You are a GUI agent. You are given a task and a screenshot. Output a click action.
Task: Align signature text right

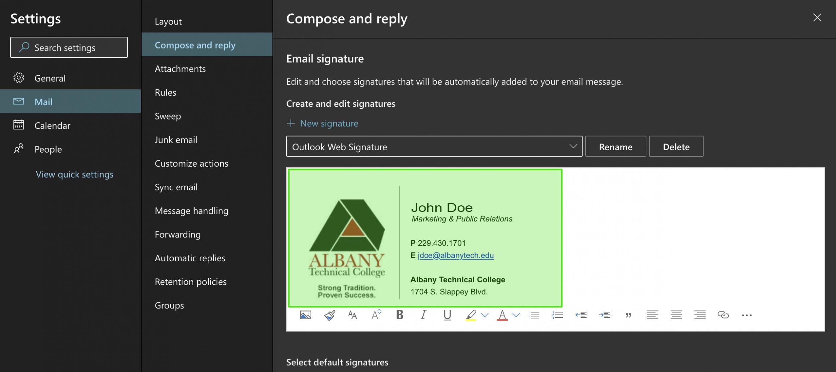(700, 315)
